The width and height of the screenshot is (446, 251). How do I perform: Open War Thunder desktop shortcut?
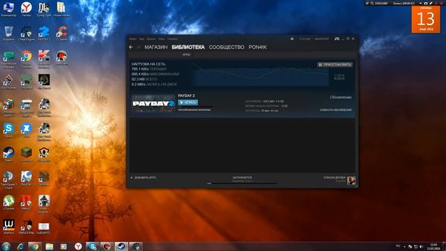pos(8,82)
